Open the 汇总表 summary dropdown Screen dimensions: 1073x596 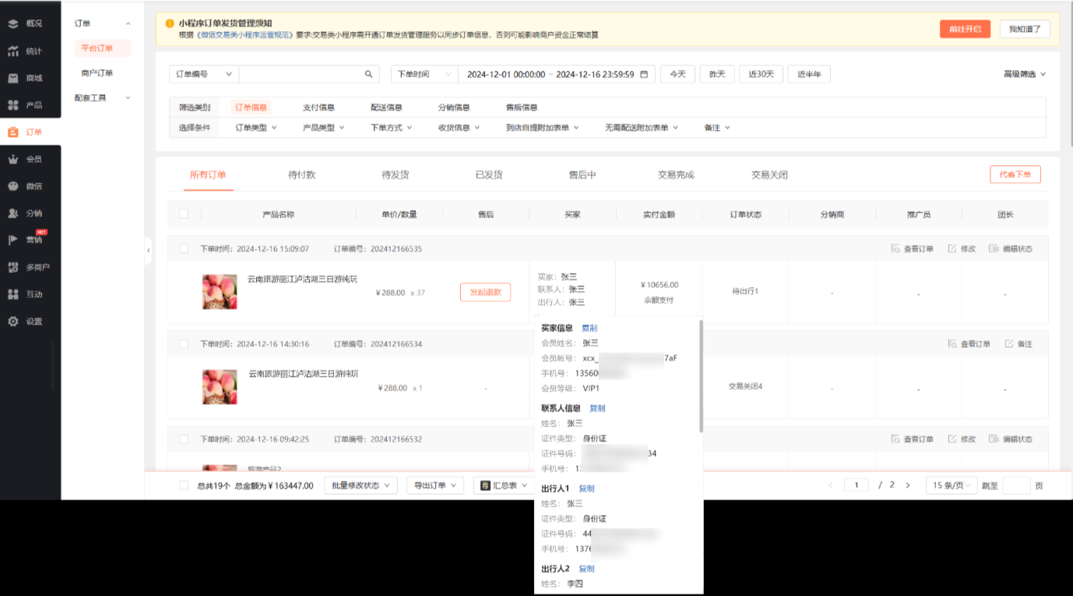pos(504,486)
